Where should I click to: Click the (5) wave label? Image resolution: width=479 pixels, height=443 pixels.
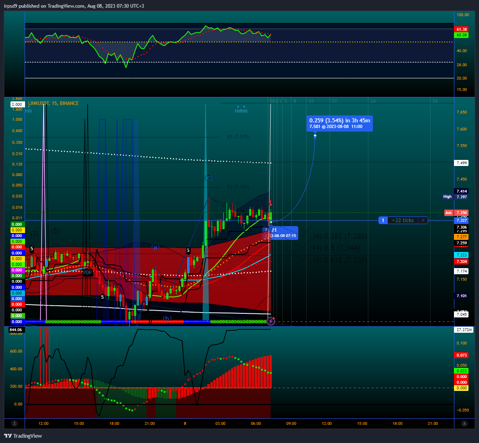tap(55, 231)
